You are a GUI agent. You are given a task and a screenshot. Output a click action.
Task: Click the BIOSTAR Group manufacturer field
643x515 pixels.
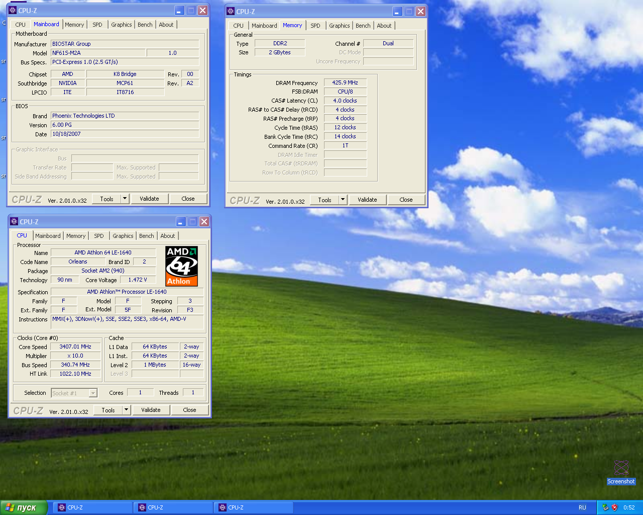(x=125, y=44)
